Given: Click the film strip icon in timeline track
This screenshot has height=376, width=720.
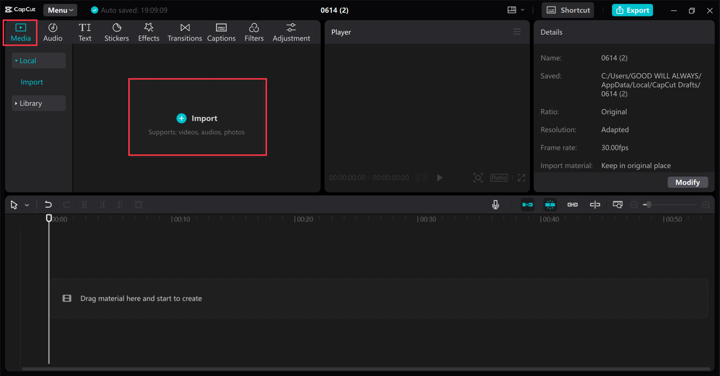Looking at the screenshot, I should 67,299.
